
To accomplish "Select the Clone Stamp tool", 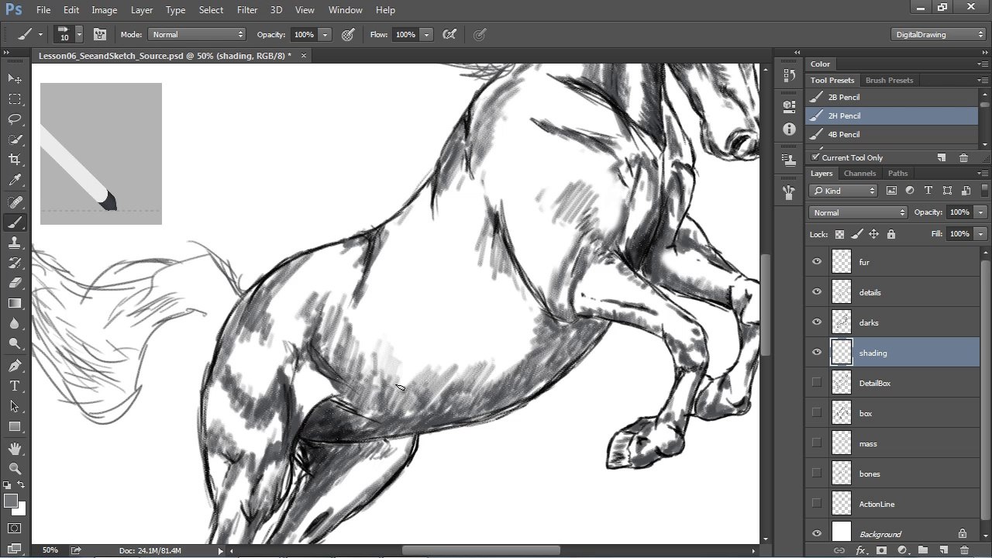I will [x=15, y=243].
